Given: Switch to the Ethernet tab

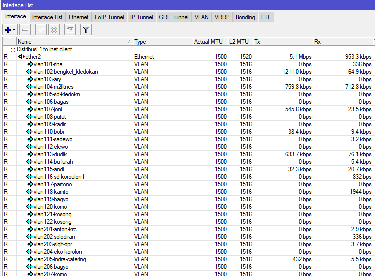Looking at the screenshot, I should coord(79,17).
